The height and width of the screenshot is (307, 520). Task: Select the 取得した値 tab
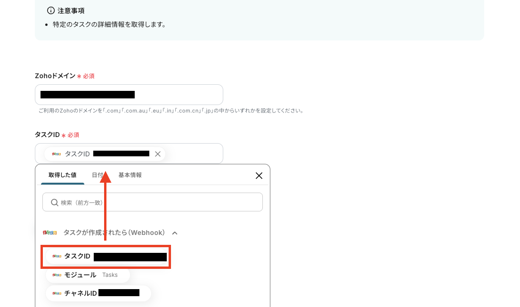pyautogui.click(x=62, y=175)
